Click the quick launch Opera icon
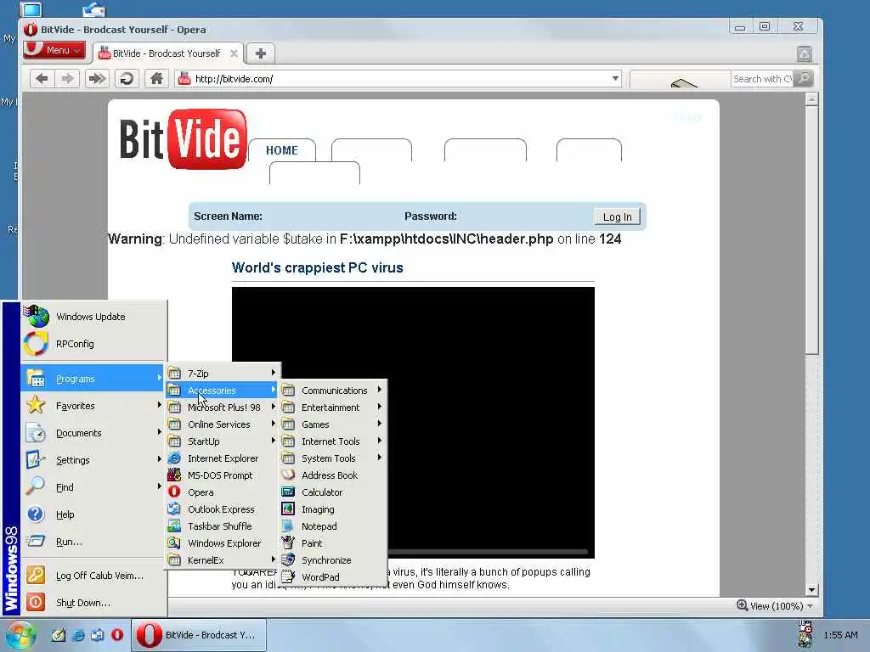870x652 pixels. click(x=117, y=635)
